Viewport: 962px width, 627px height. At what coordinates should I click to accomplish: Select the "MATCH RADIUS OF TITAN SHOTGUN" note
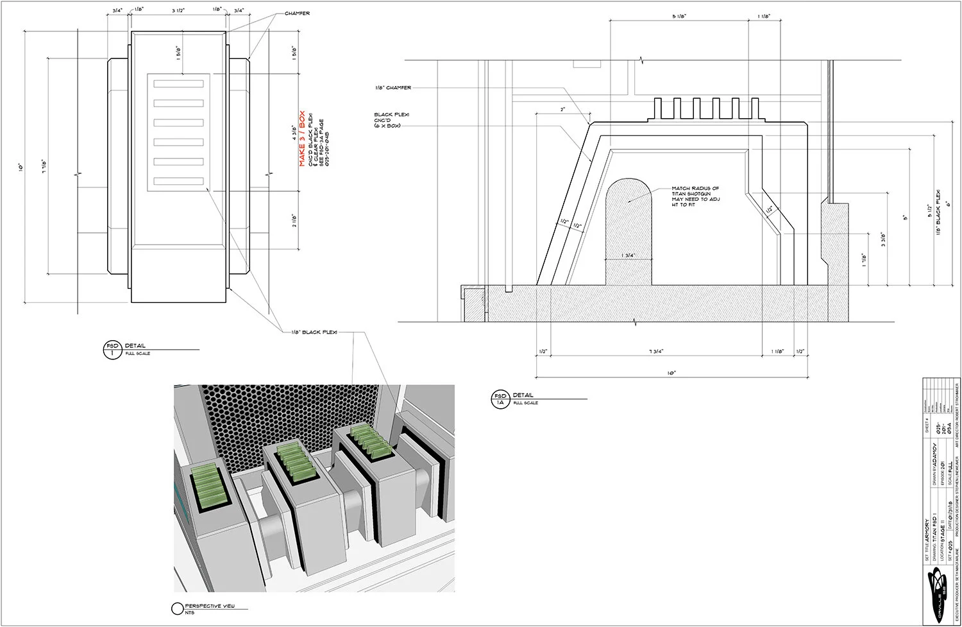pos(696,191)
